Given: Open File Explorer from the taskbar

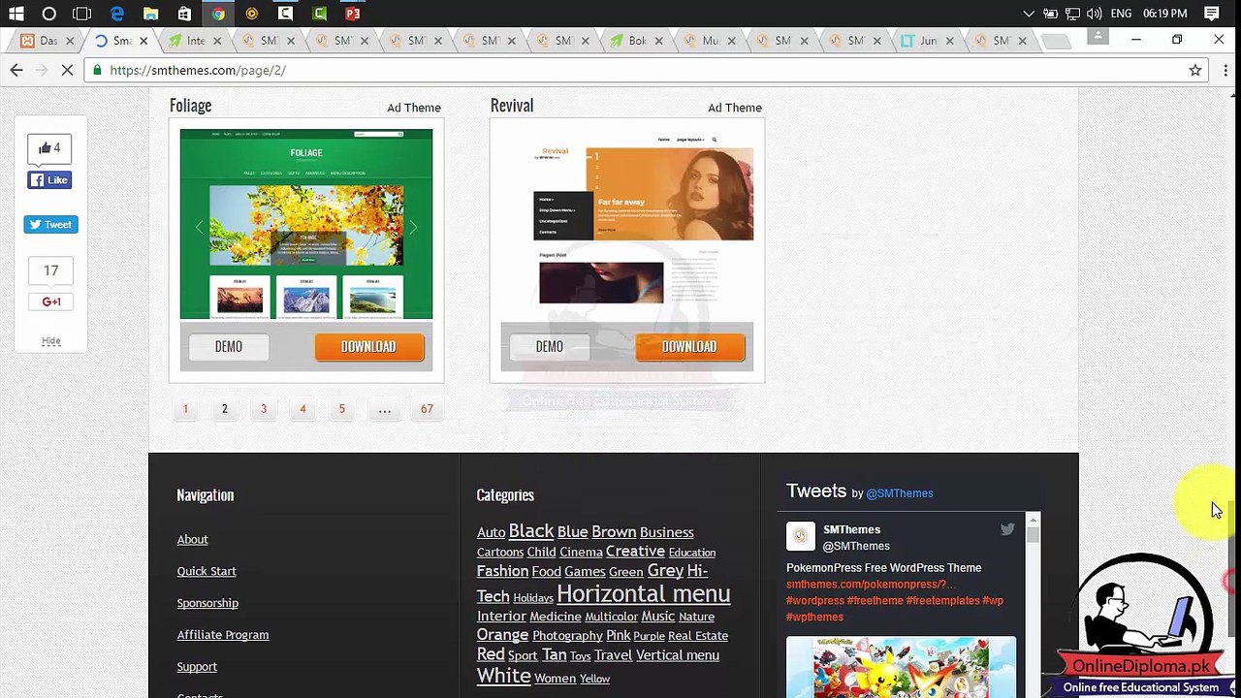Looking at the screenshot, I should click(150, 14).
